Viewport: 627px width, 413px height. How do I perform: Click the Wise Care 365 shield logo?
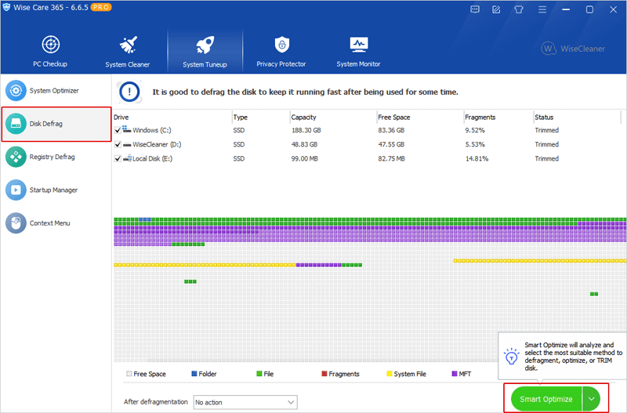(6, 7)
